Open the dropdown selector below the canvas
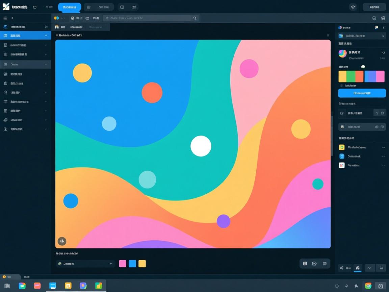389x292 pixels. pos(85,264)
